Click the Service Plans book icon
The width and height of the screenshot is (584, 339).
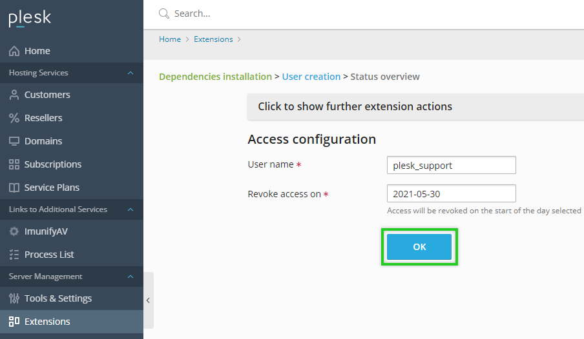point(14,188)
